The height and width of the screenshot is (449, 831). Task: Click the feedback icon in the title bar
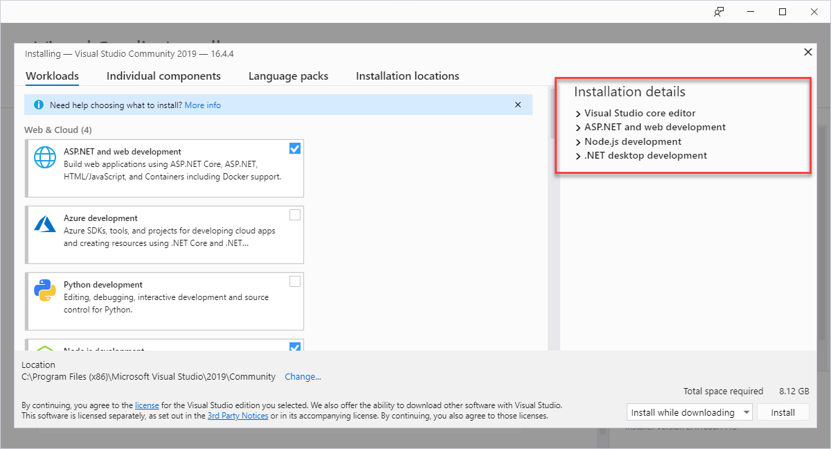point(720,12)
